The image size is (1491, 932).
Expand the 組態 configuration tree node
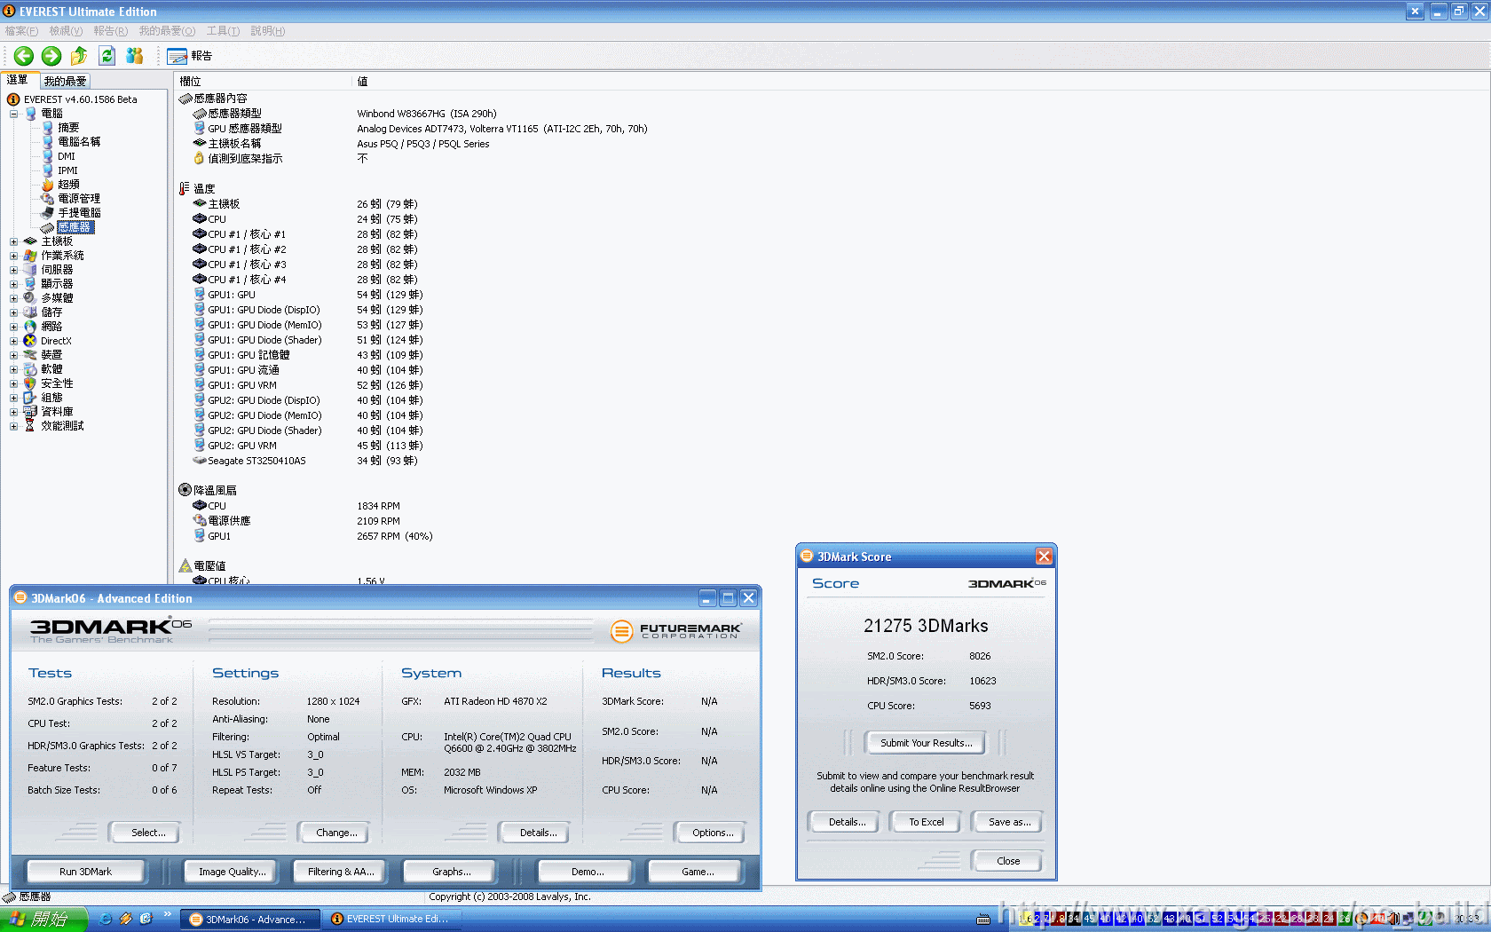[13, 398]
